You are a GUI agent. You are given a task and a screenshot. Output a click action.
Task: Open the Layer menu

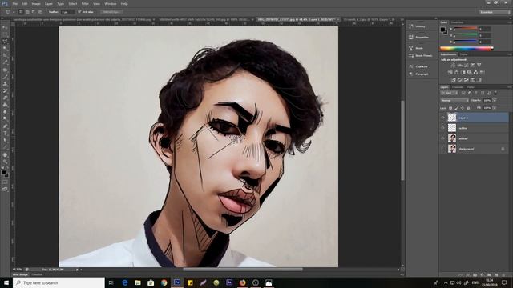[x=48, y=4]
